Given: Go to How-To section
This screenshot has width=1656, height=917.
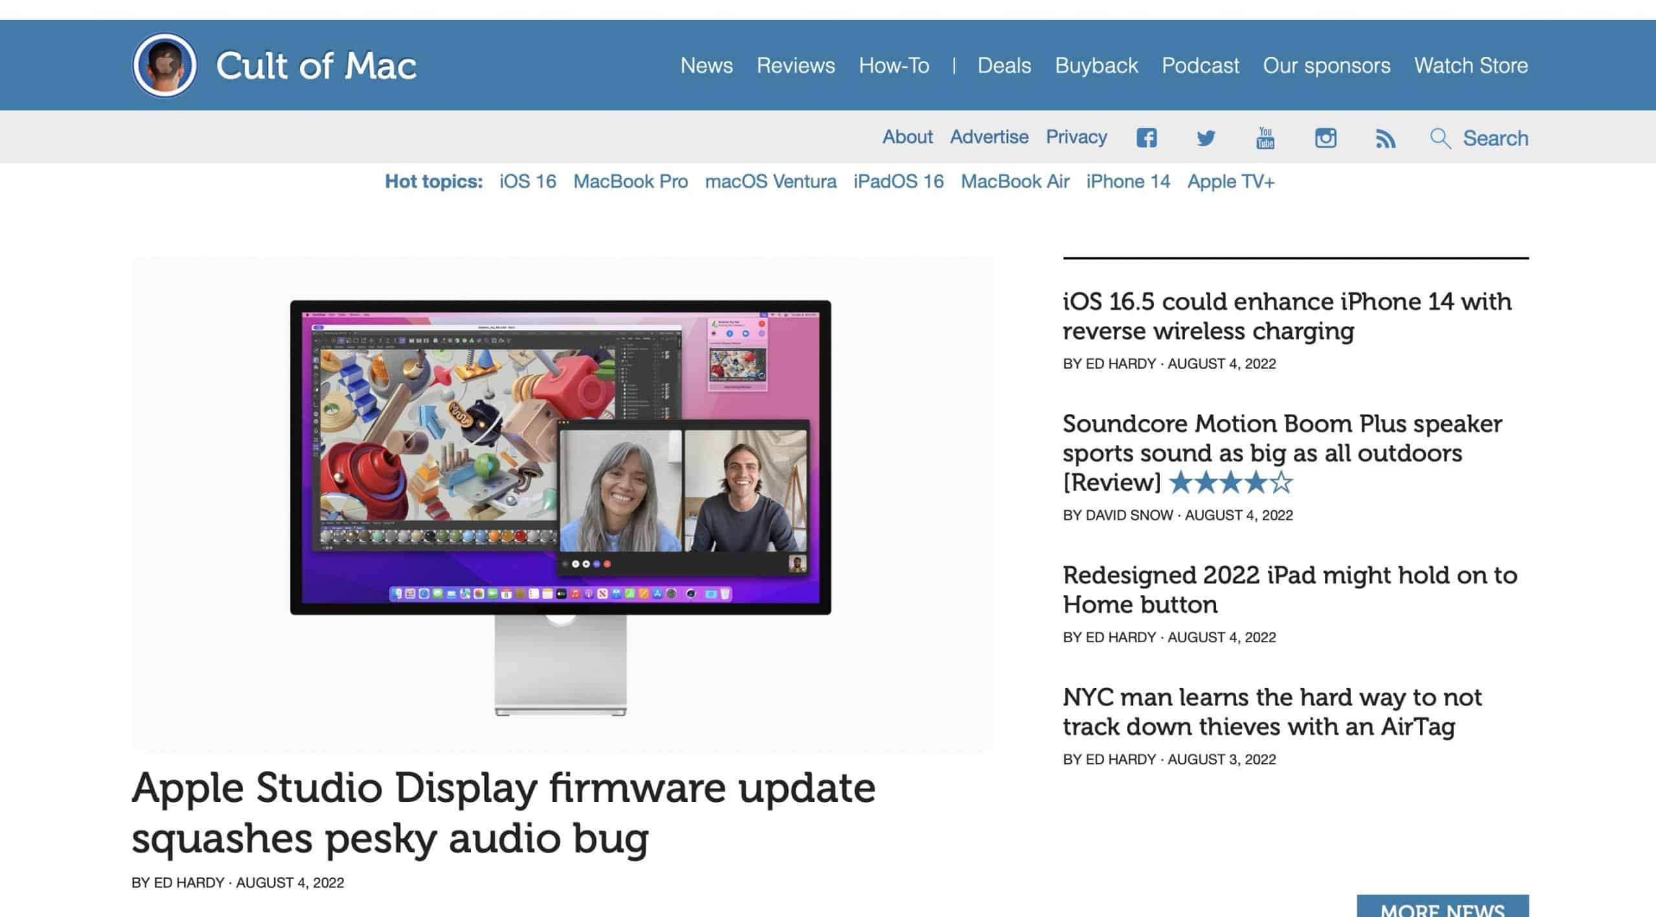Looking at the screenshot, I should click(x=894, y=65).
